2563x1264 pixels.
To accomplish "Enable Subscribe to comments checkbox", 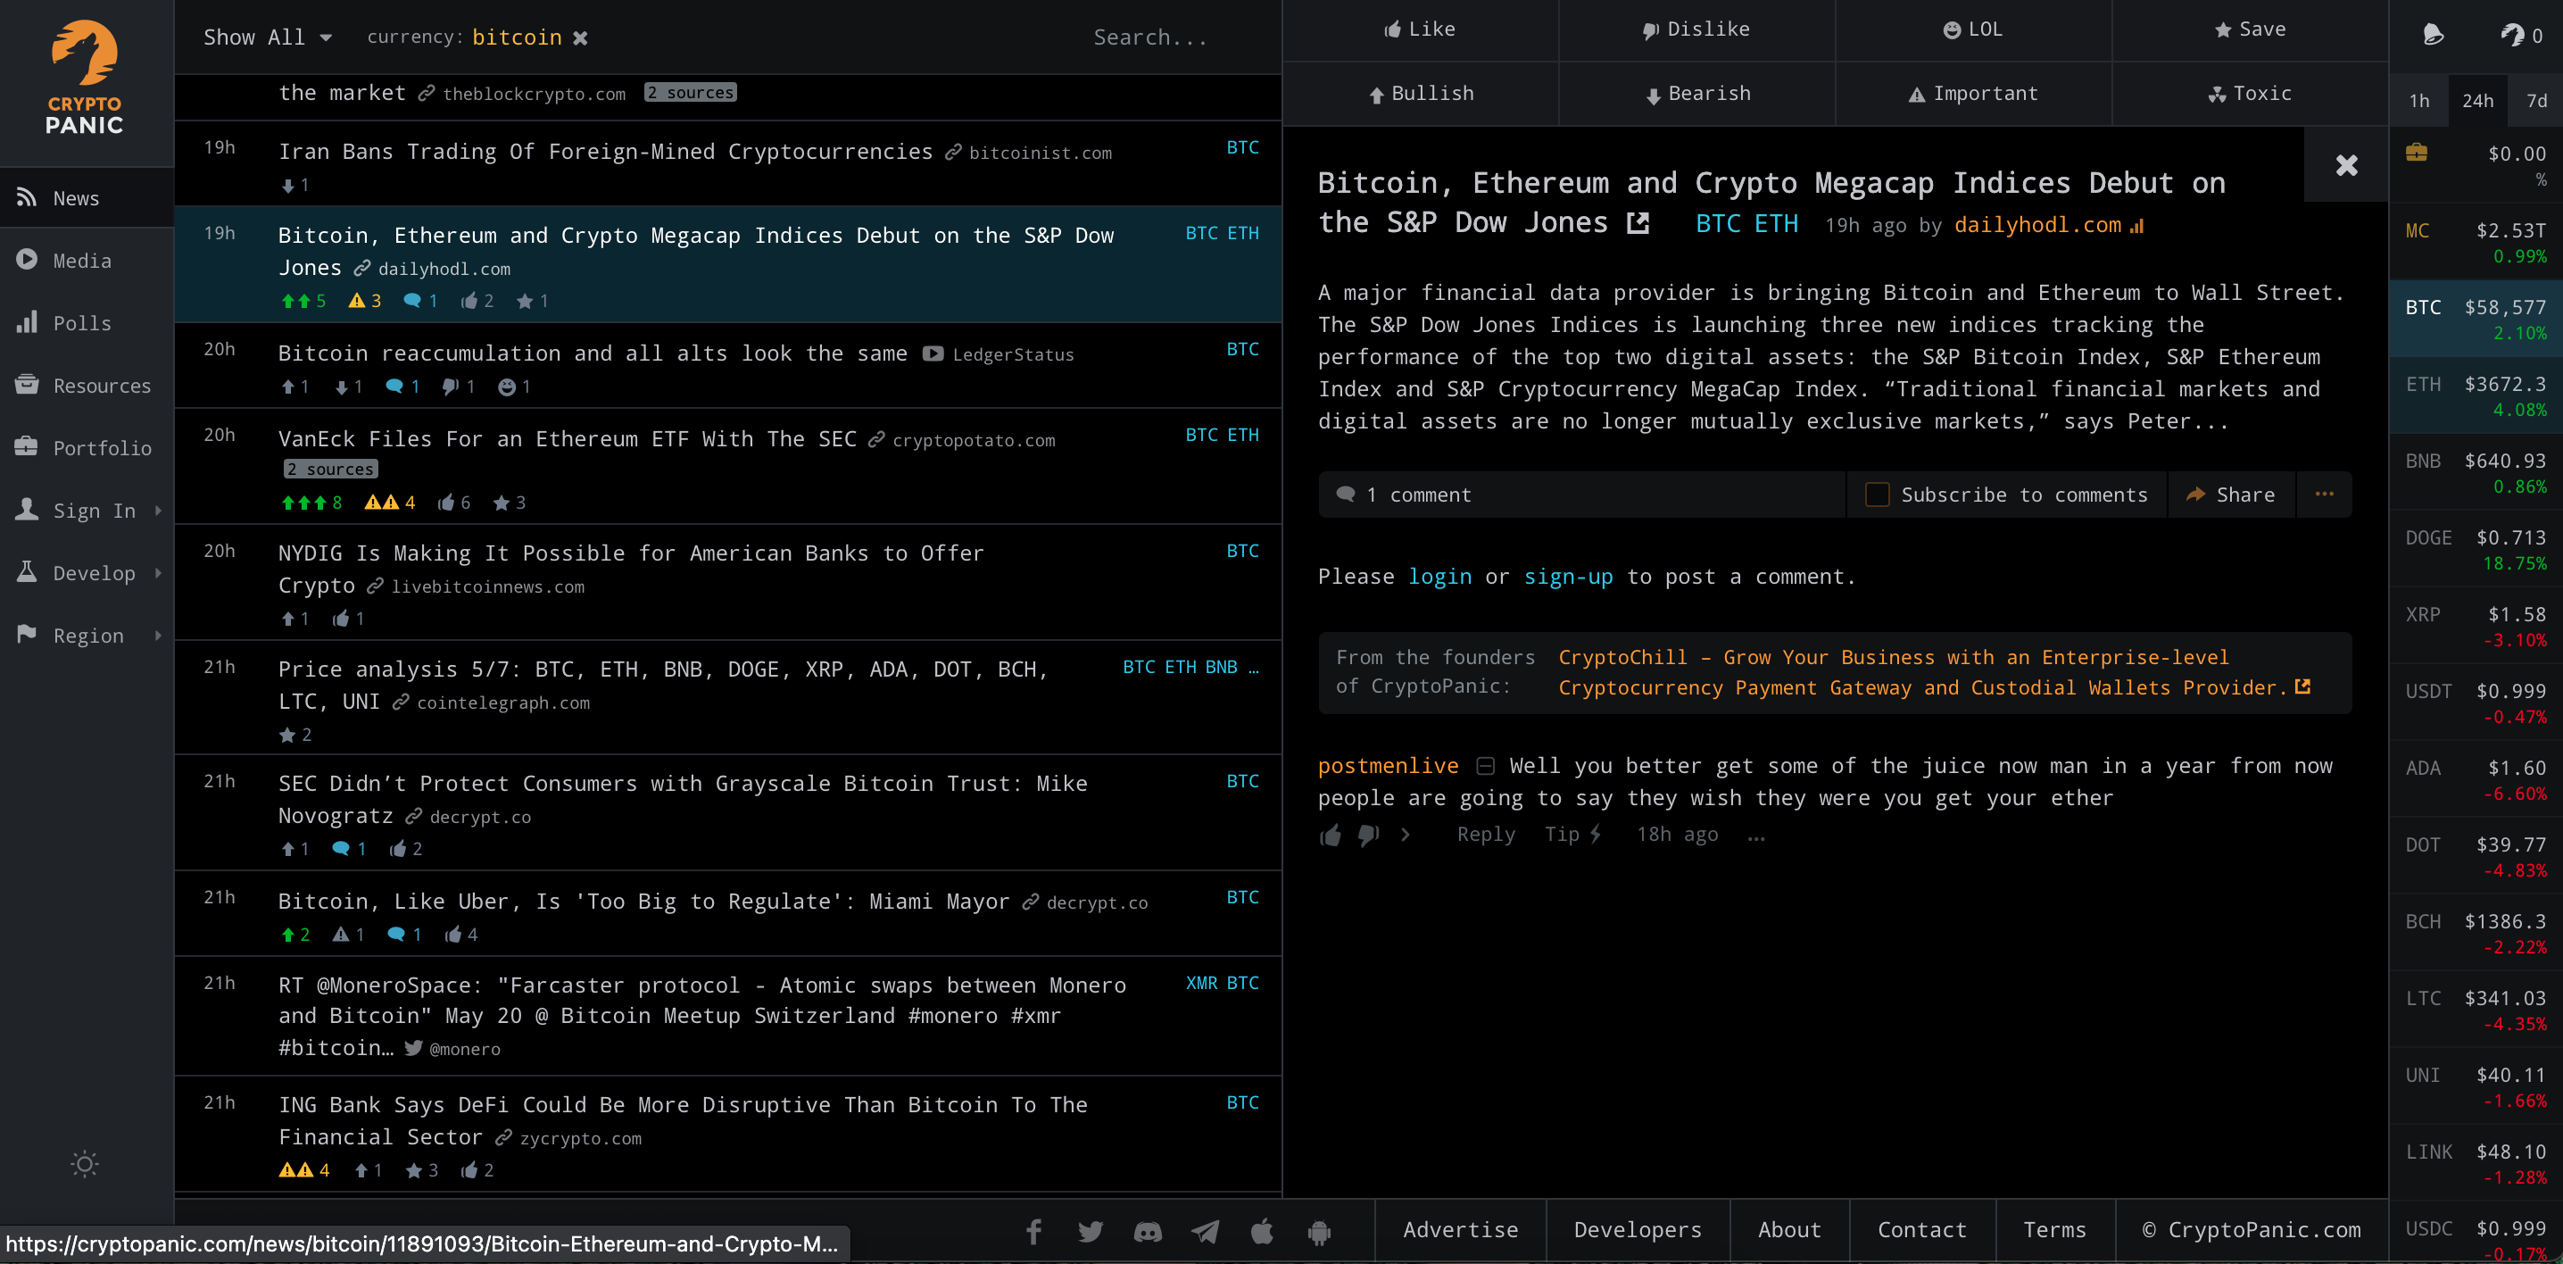I will [x=1877, y=495].
